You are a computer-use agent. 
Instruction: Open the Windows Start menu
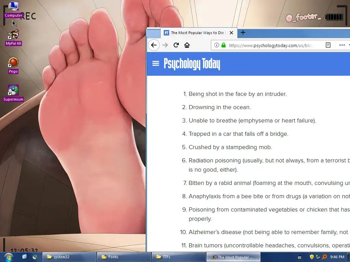click(8, 257)
